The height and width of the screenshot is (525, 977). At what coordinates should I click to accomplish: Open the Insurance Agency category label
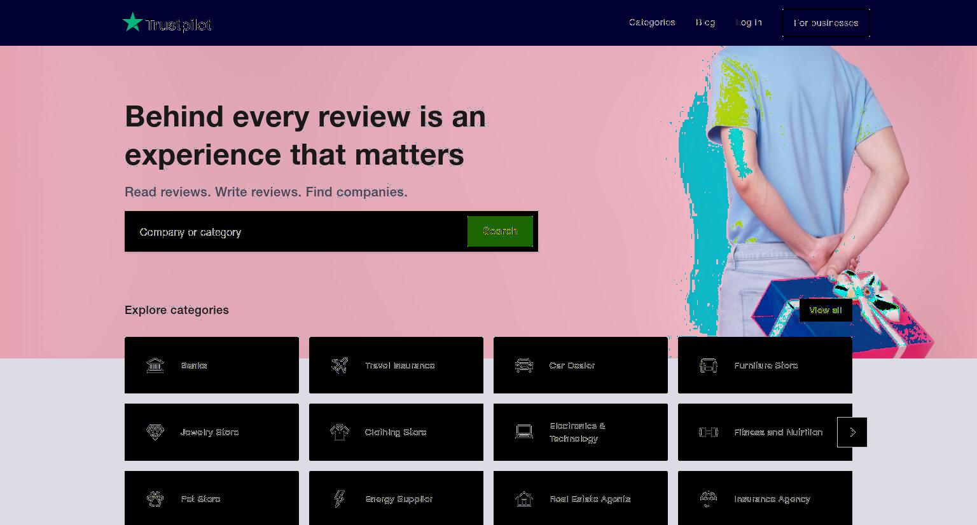pos(772,499)
